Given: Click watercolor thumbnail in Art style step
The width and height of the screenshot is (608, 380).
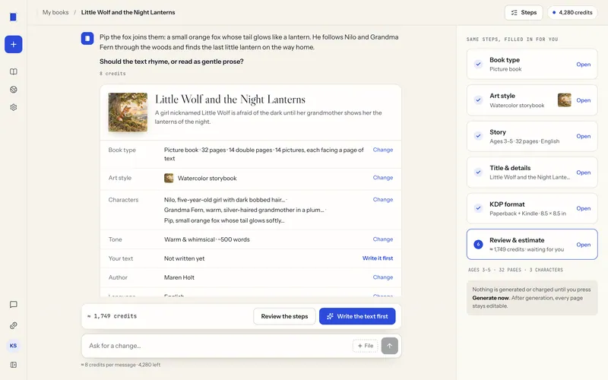Looking at the screenshot, I should point(564,100).
